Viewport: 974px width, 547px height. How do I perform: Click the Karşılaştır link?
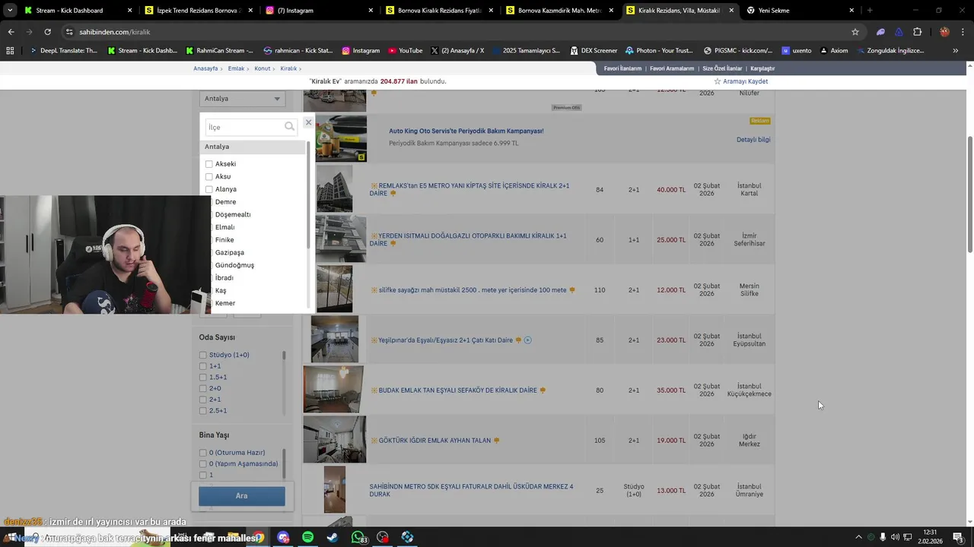762,68
